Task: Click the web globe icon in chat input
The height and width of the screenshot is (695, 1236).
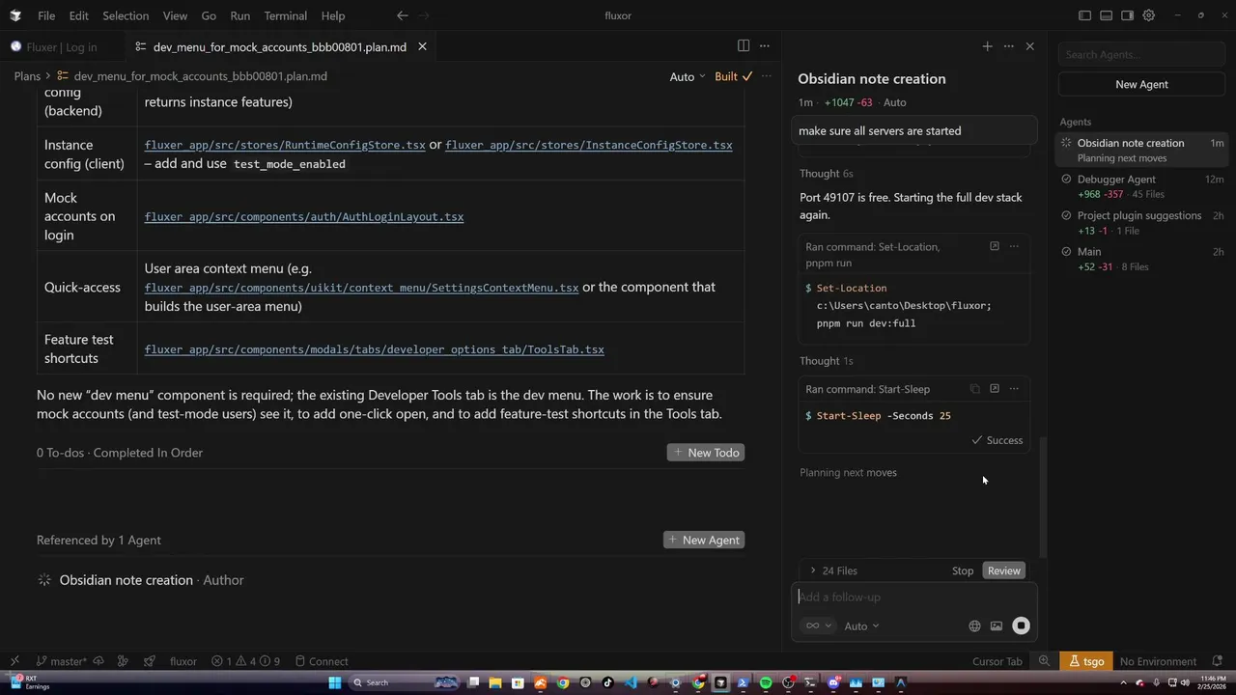Action: point(974,626)
